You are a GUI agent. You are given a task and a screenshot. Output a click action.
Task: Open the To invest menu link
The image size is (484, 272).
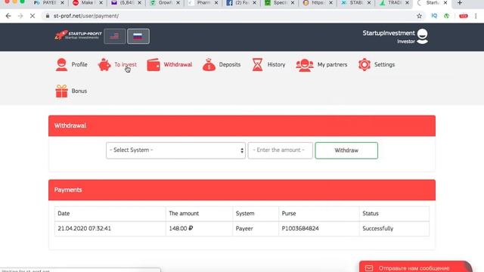point(126,65)
